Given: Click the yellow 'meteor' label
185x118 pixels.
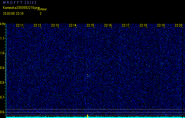Looking at the screenshot, I should coord(42,9).
